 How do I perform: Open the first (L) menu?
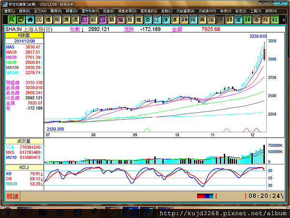[10, 11]
